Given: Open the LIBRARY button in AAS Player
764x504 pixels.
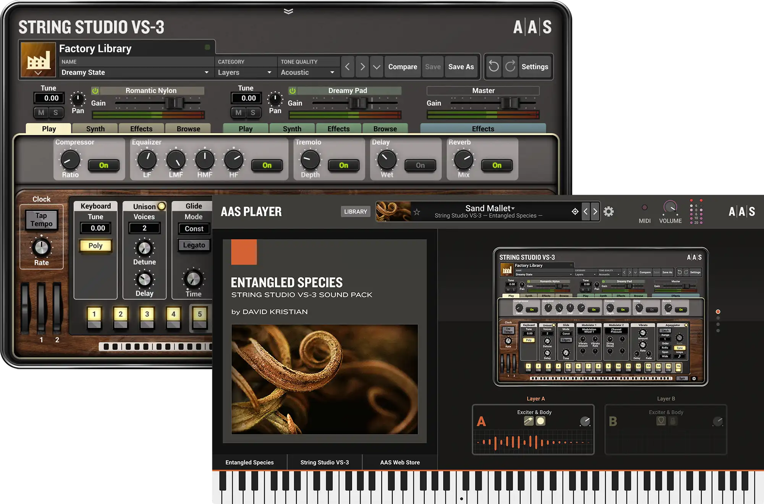Looking at the screenshot, I should (355, 212).
